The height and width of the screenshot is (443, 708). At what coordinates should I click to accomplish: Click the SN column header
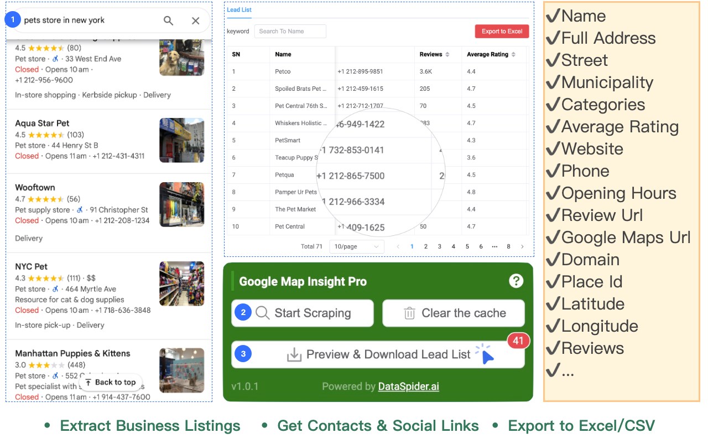click(236, 54)
